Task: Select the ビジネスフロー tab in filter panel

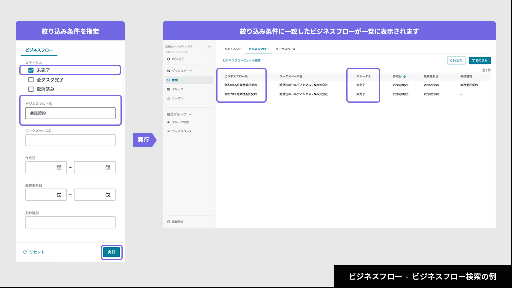Action: click(39, 50)
